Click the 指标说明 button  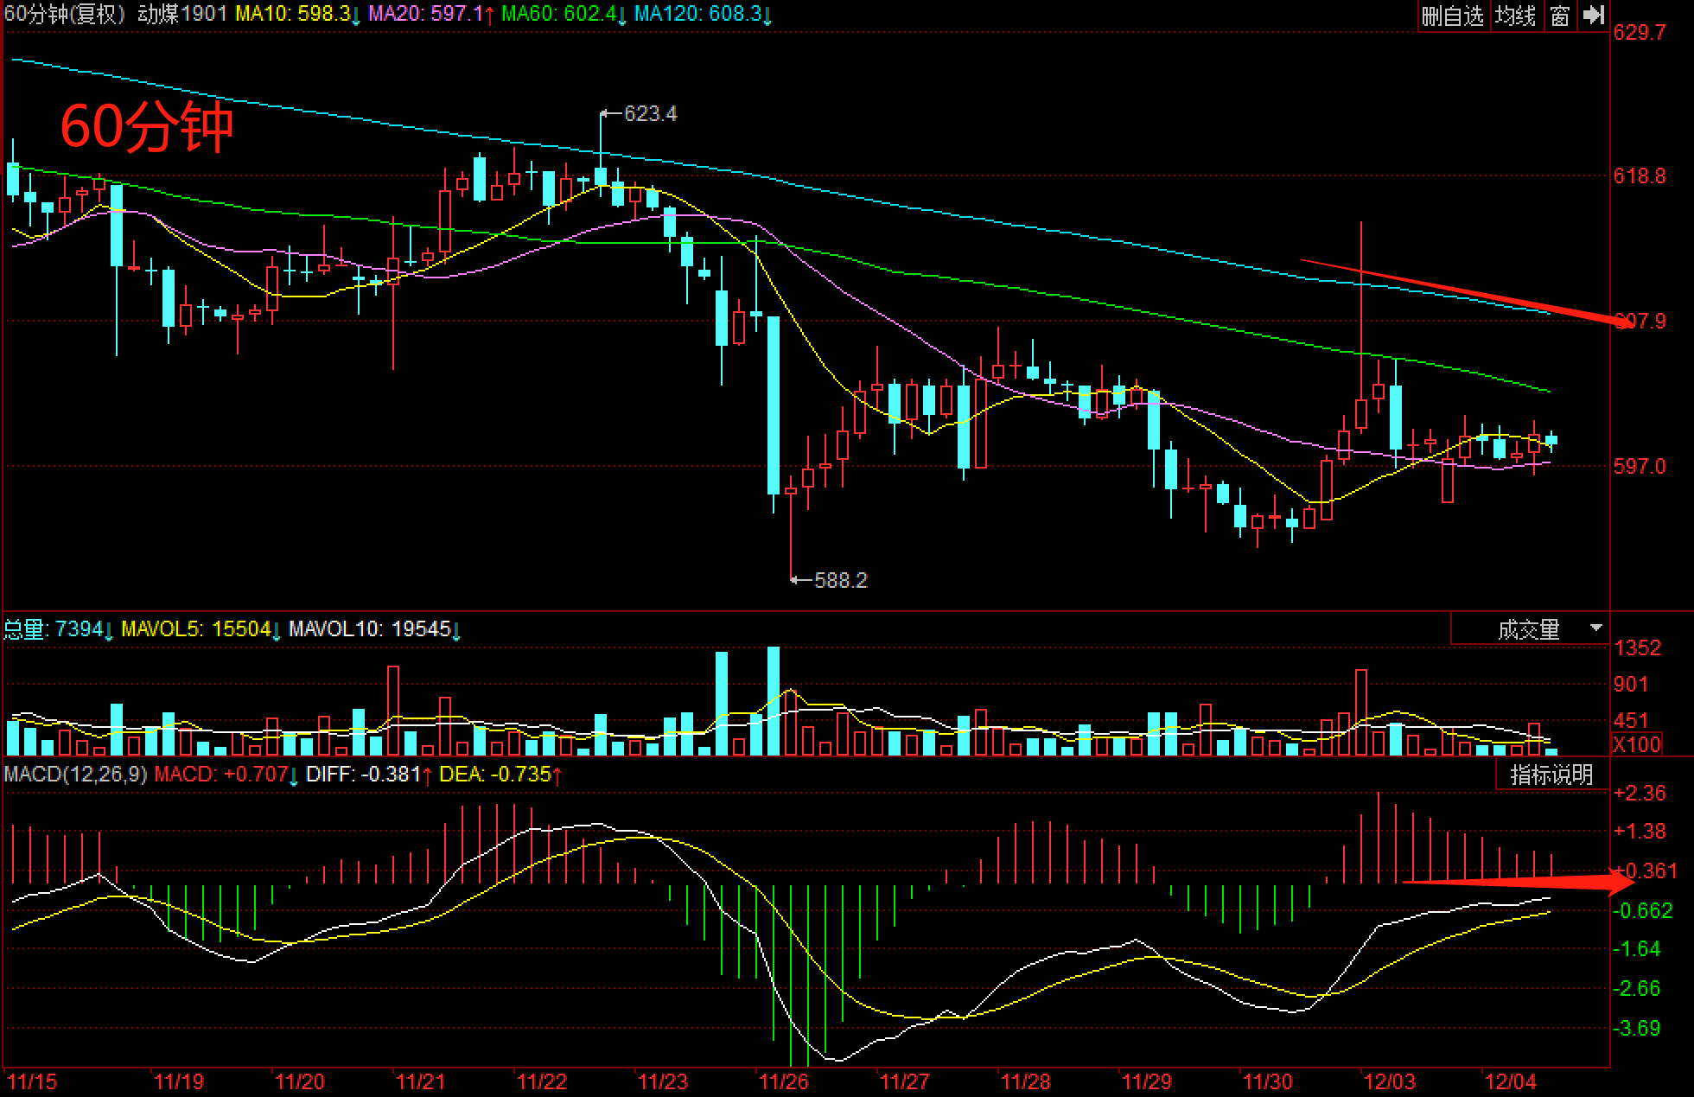click(x=1552, y=775)
